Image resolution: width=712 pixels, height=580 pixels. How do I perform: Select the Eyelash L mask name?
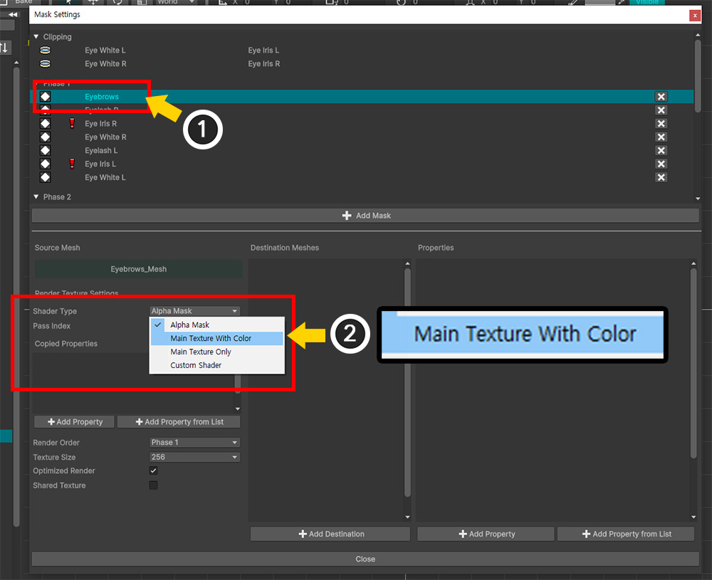101,150
